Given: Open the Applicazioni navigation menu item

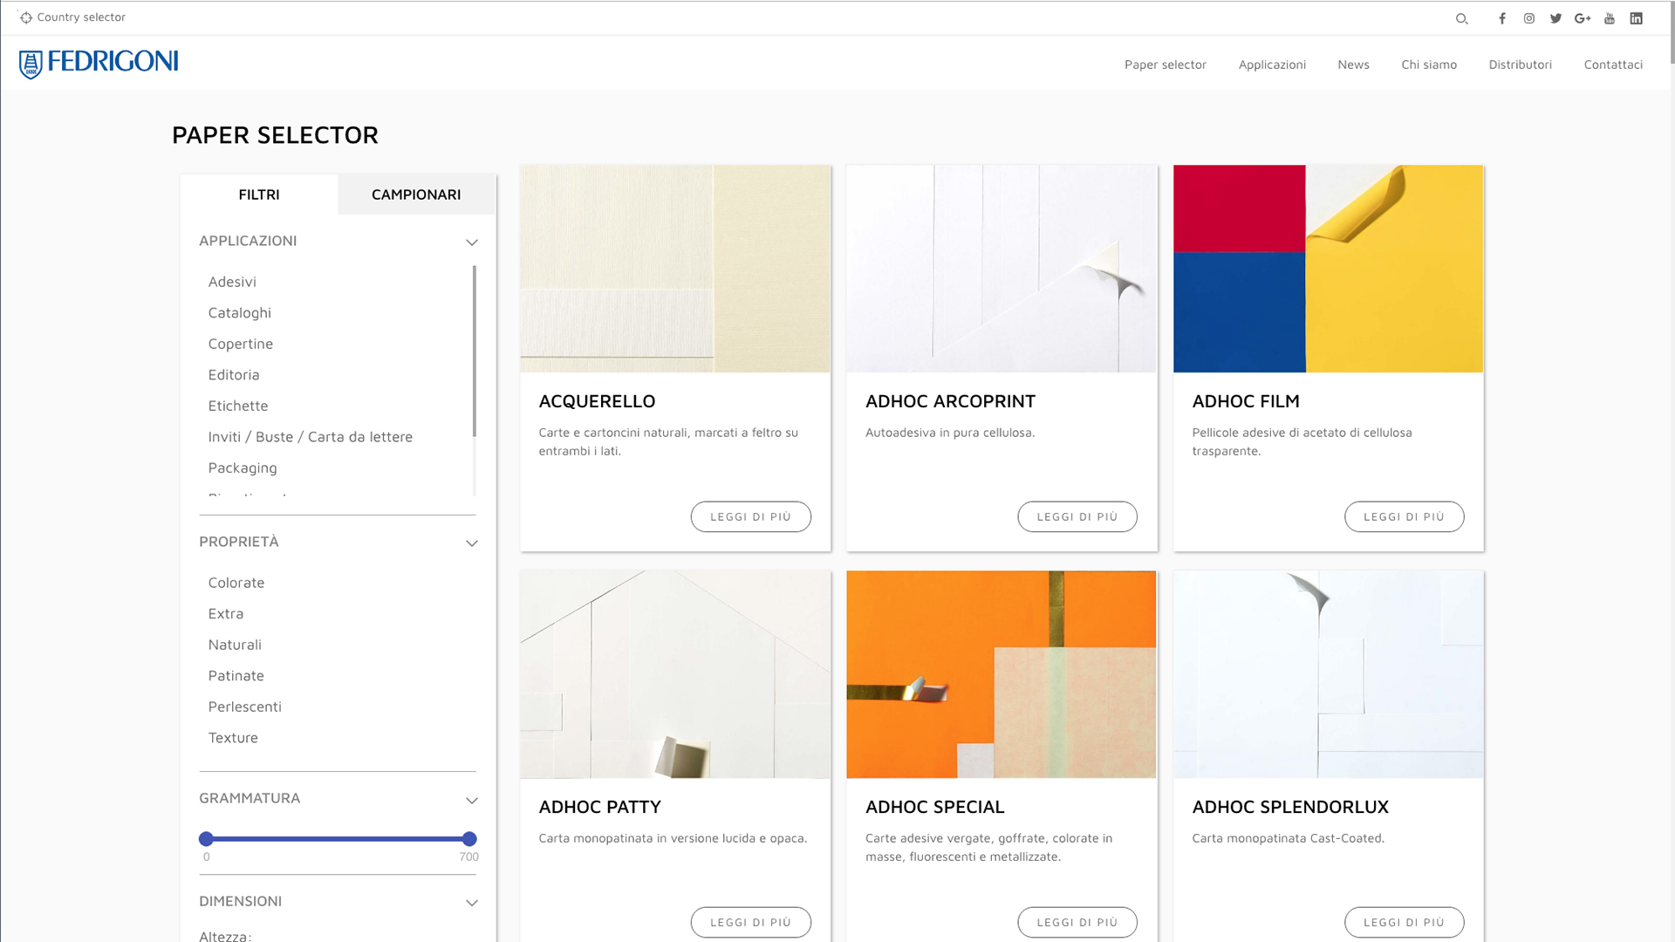Looking at the screenshot, I should 1272,65.
